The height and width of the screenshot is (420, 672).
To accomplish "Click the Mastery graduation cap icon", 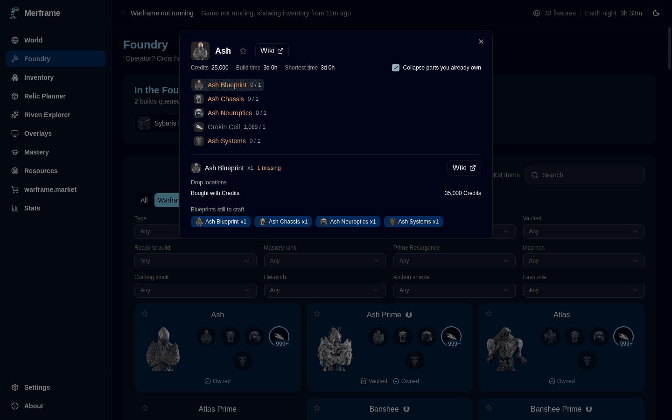I will pos(15,152).
